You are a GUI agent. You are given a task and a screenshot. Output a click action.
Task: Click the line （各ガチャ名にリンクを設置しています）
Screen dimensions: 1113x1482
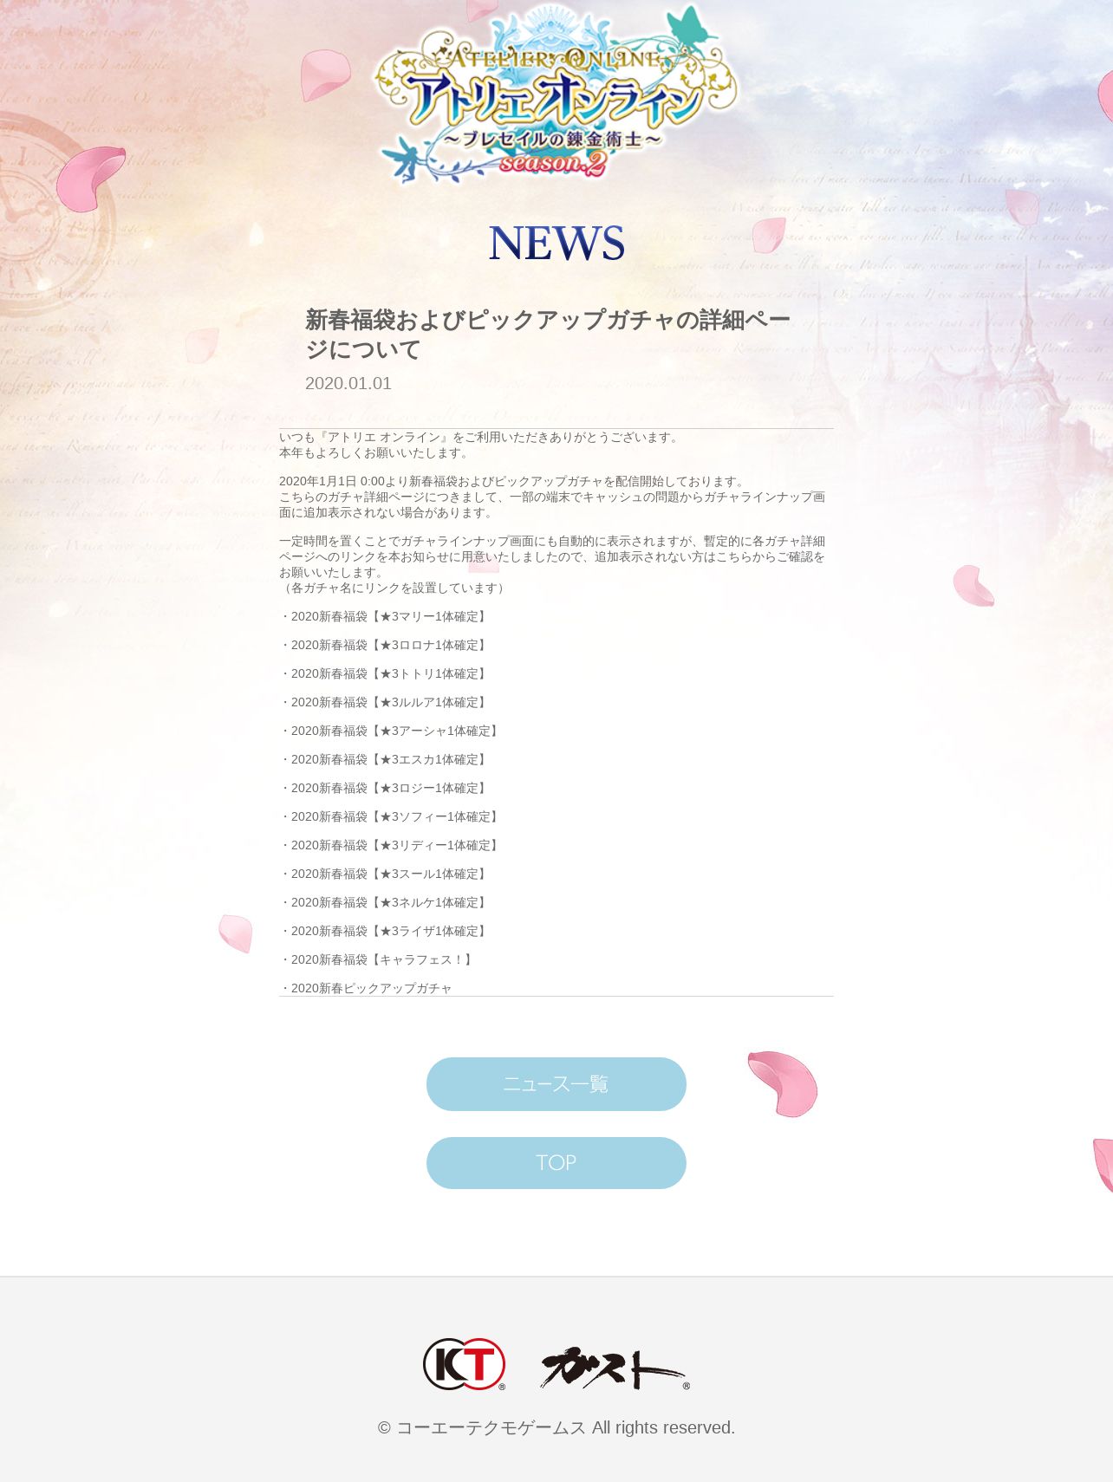(x=394, y=588)
